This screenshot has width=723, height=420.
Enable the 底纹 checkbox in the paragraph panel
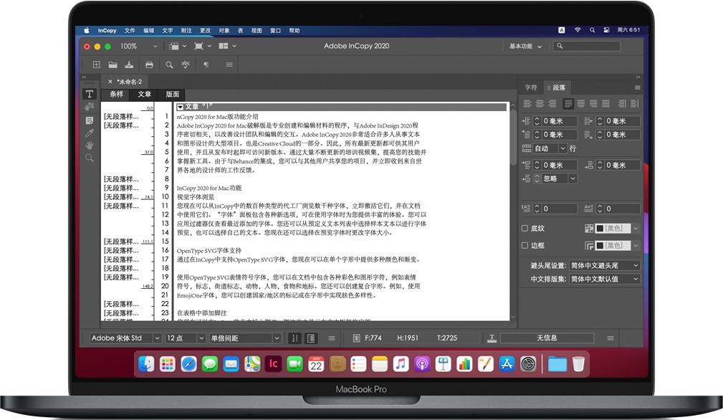pyautogui.click(x=524, y=227)
